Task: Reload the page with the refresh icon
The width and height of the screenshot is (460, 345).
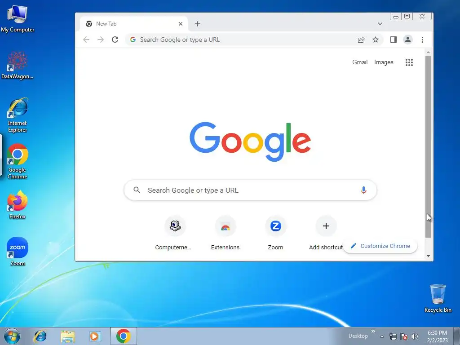Action: [115, 40]
